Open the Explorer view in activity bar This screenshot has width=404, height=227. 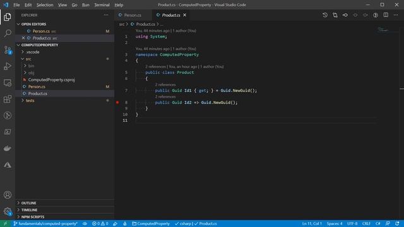(x=8, y=17)
